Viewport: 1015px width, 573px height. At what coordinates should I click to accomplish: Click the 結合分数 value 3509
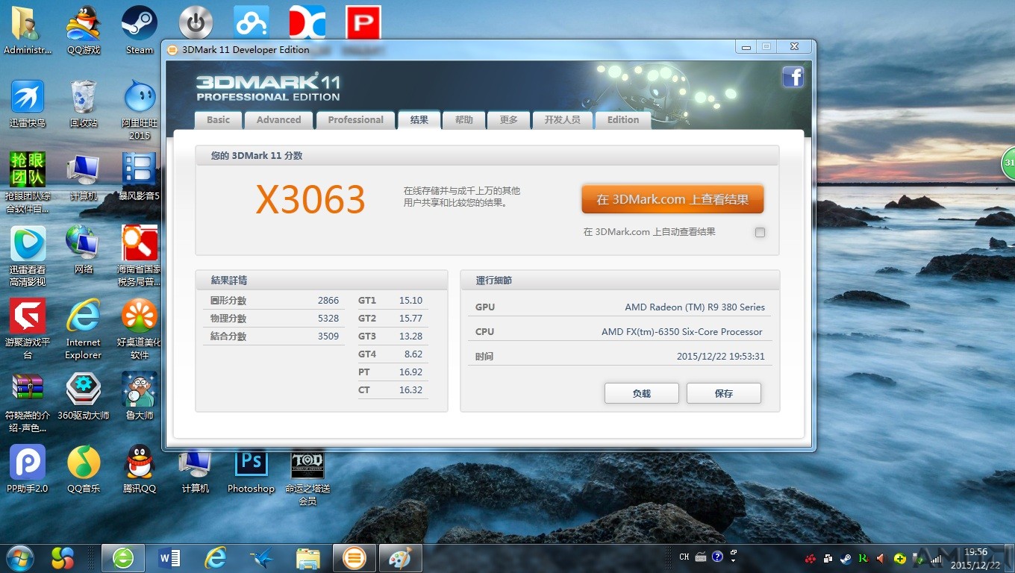coord(328,336)
